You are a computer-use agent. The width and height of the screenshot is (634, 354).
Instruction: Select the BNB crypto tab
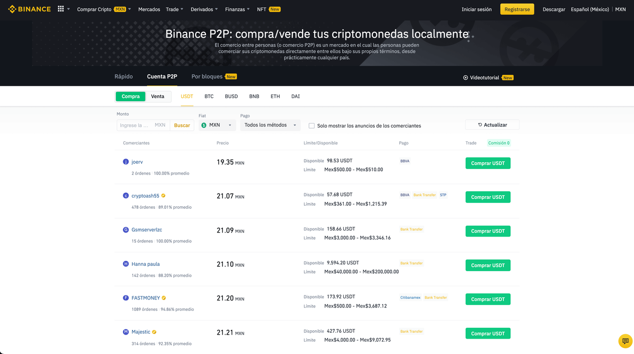pyautogui.click(x=254, y=96)
